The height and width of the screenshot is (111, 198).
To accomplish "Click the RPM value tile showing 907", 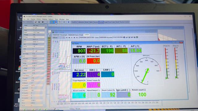I will [x=79, y=51].
